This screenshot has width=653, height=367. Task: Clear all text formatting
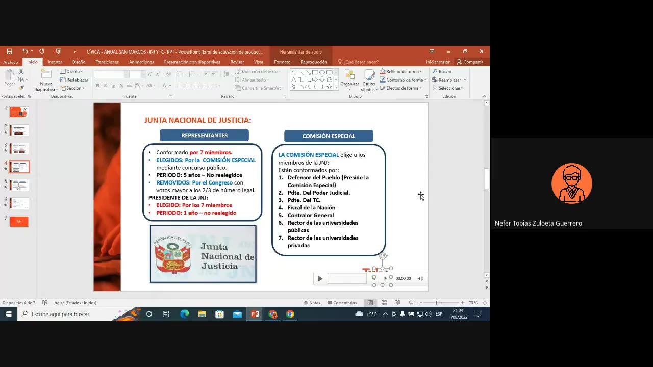[x=169, y=74]
